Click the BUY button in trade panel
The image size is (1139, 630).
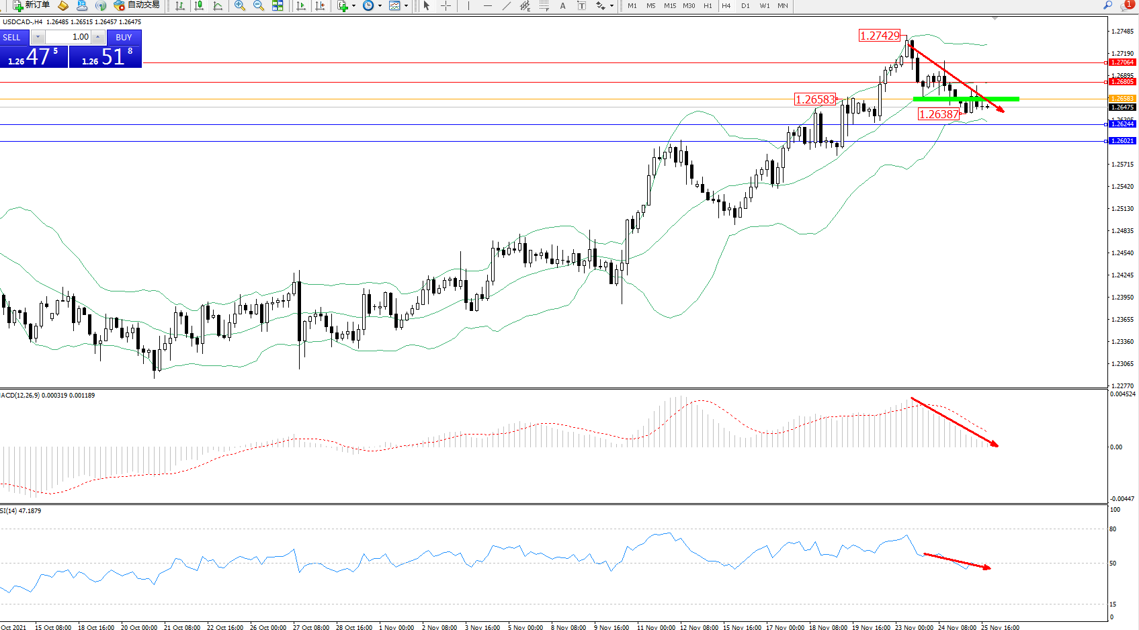tap(124, 37)
